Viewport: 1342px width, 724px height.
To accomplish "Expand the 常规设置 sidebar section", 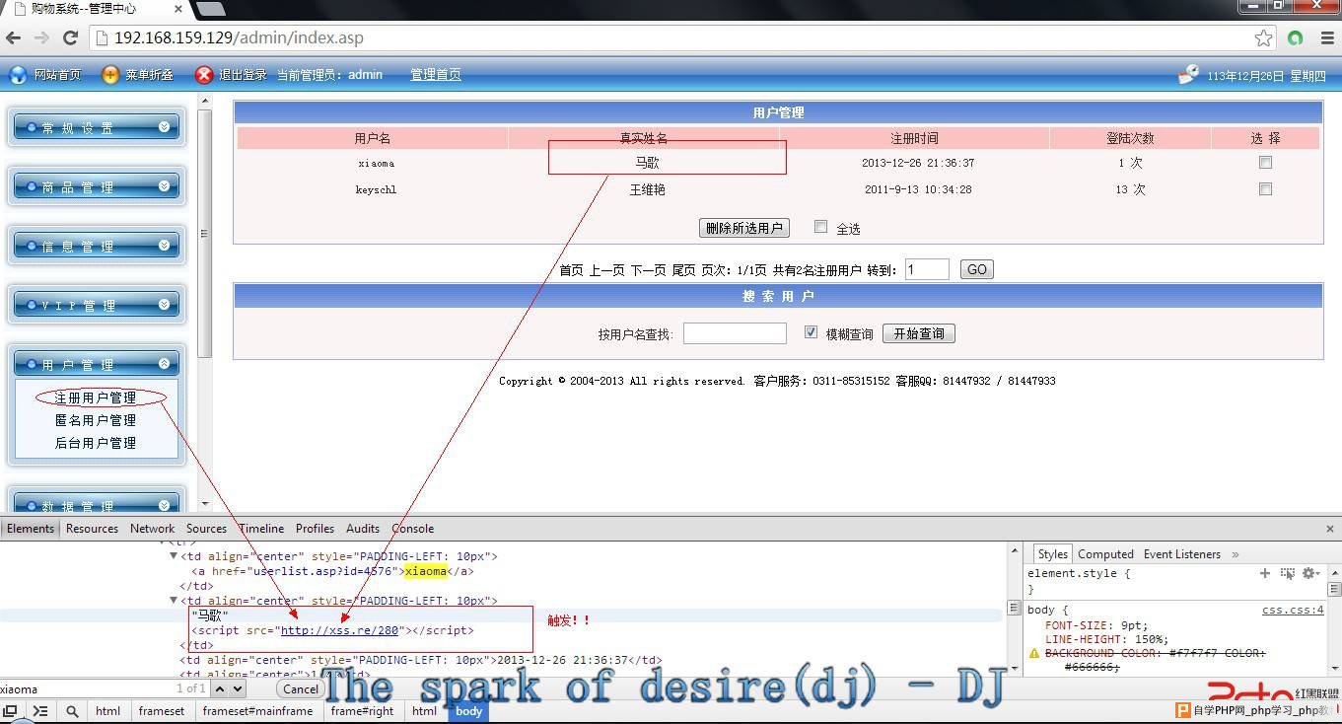I will click(97, 127).
